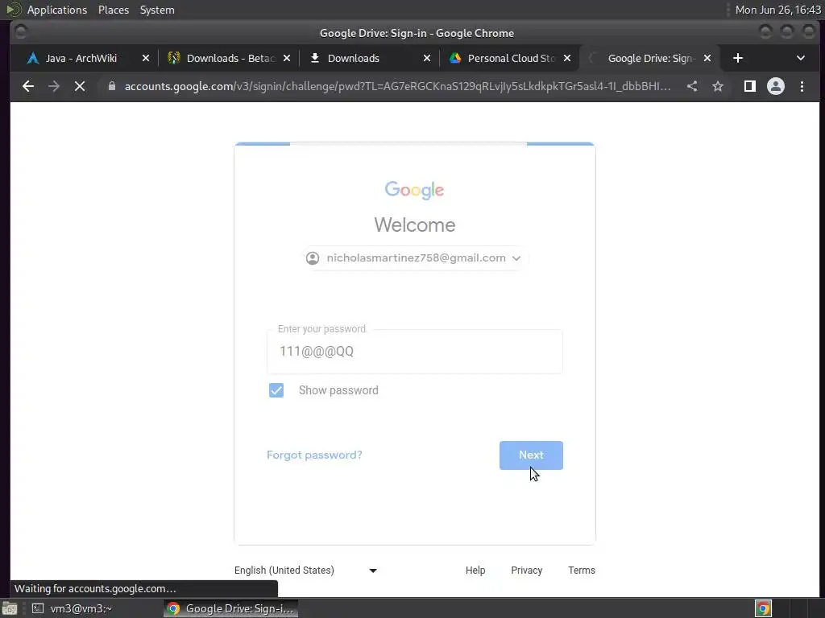Image resolution: width=825 pixels, height=618 pixels.
Task: Click the Forgot password? link
Action: [x=314, y=455]
